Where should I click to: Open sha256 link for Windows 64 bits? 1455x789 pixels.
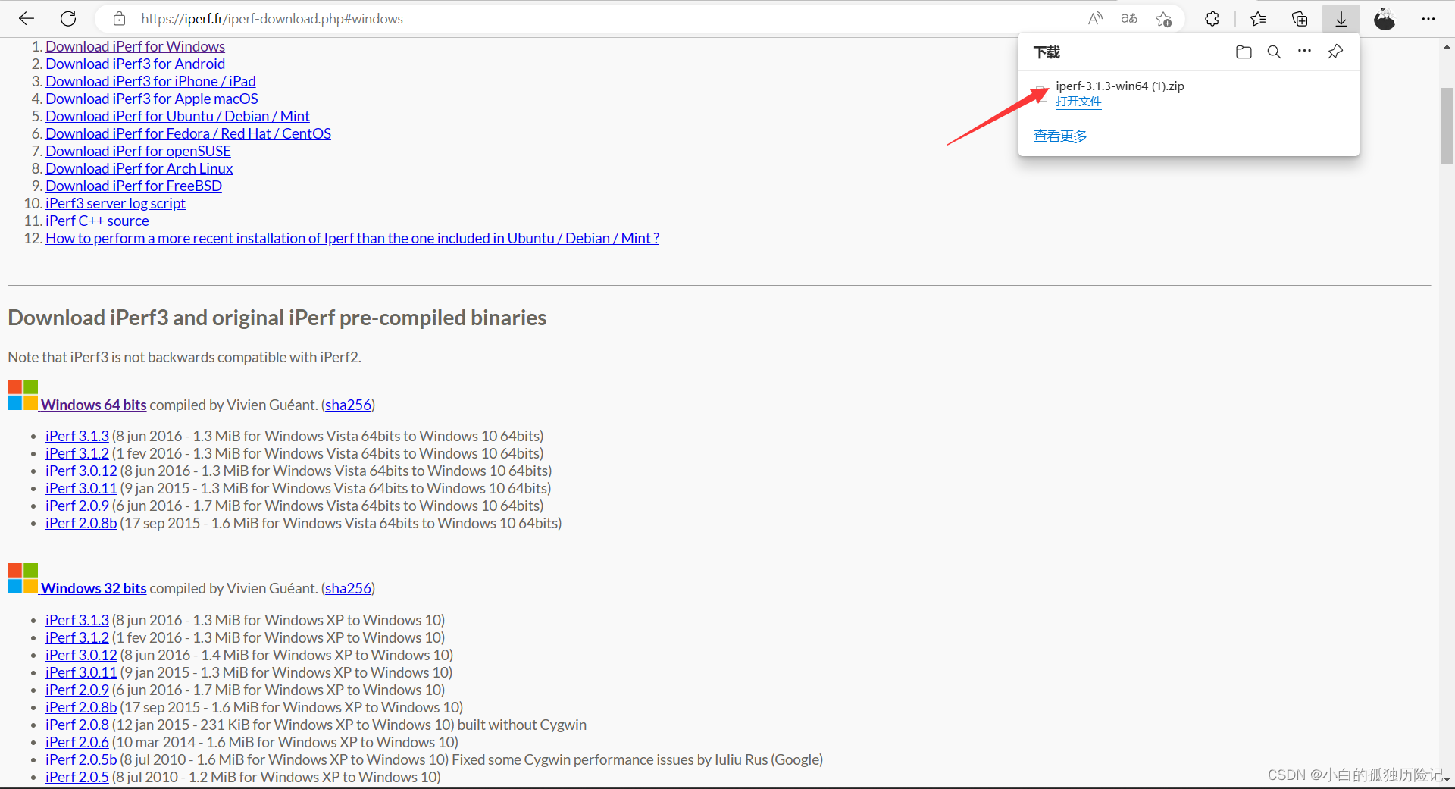pos(349,405)
